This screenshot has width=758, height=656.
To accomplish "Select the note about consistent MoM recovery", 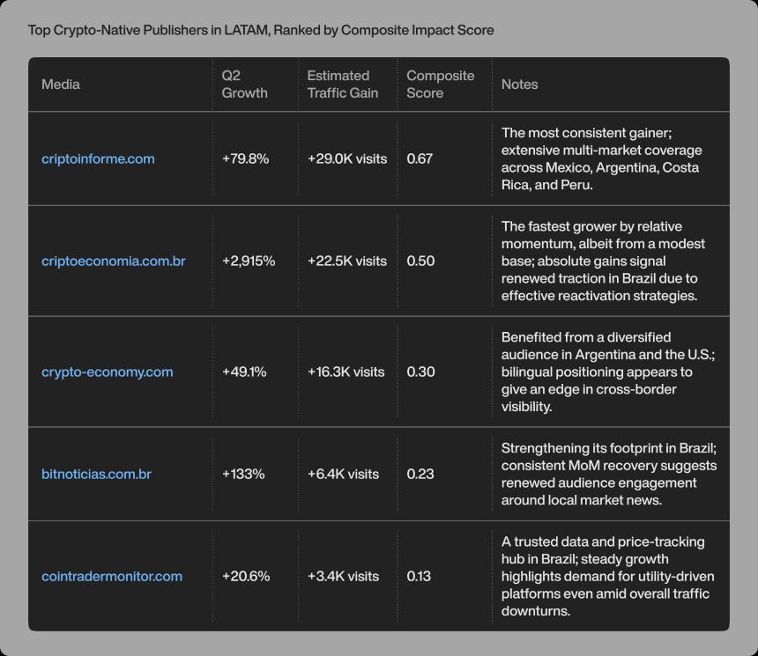I will pos(609,474).
